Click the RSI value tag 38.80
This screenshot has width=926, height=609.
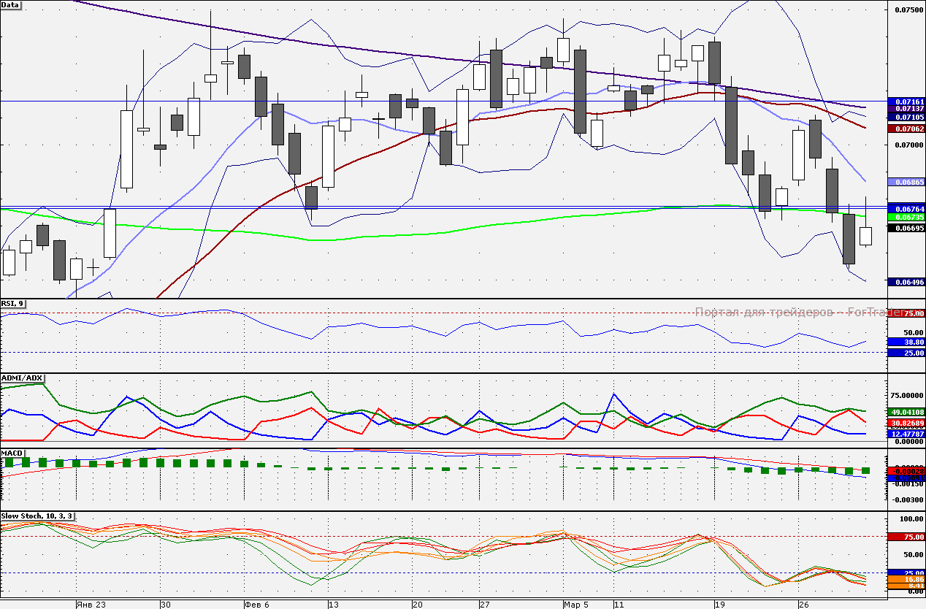click(x=905, y=342)
